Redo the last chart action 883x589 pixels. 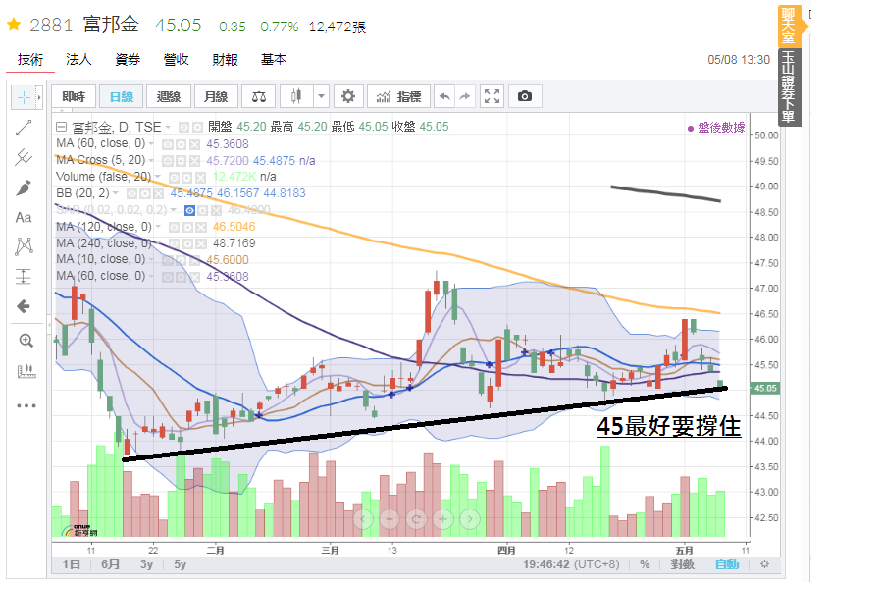pyautogui.click(x=465, y=96)
